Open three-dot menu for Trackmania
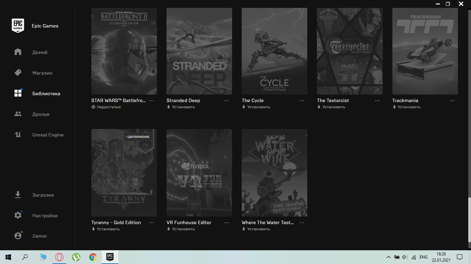 pyautogui.click(x=452, y=101)
